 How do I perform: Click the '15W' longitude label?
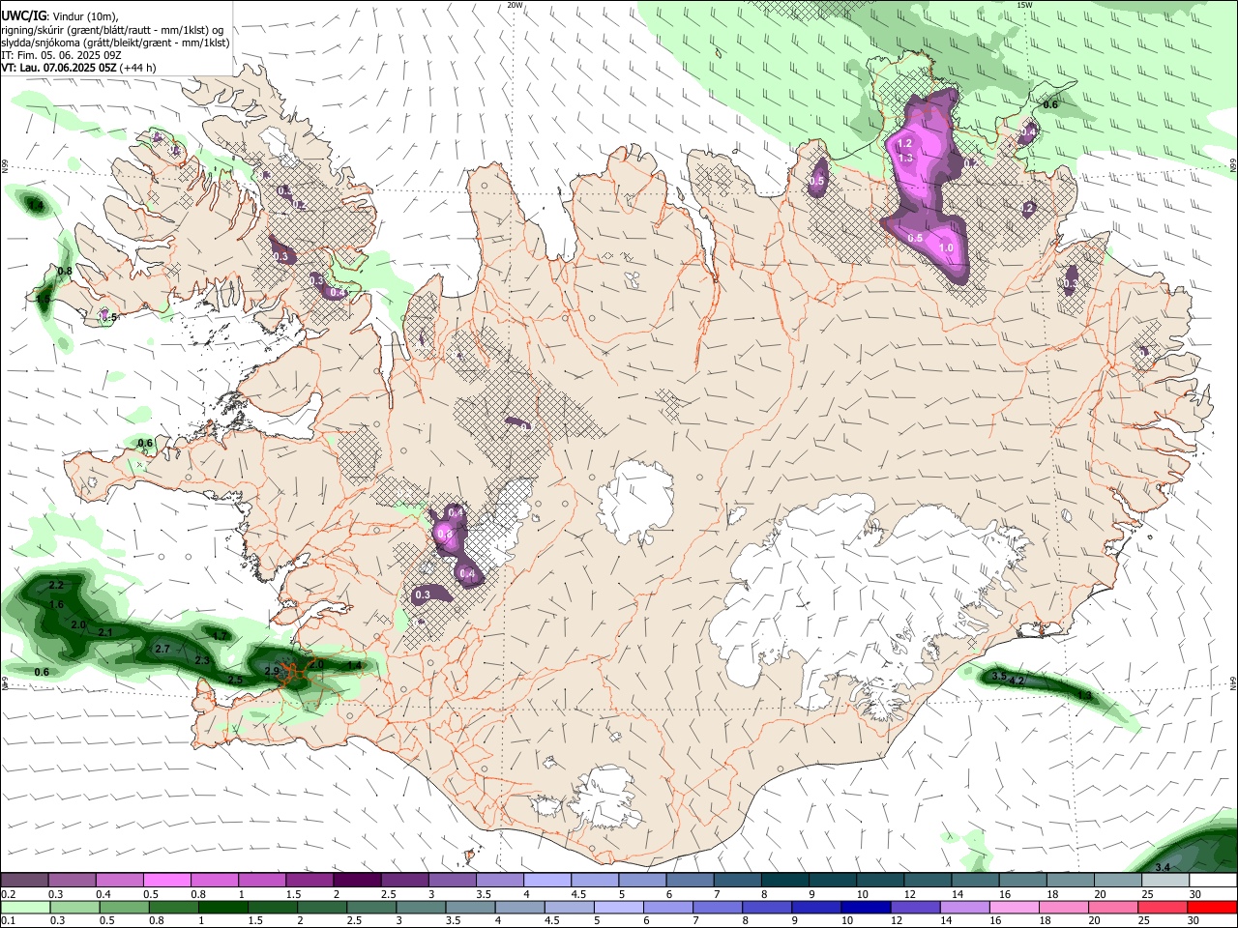[1025, 5]
